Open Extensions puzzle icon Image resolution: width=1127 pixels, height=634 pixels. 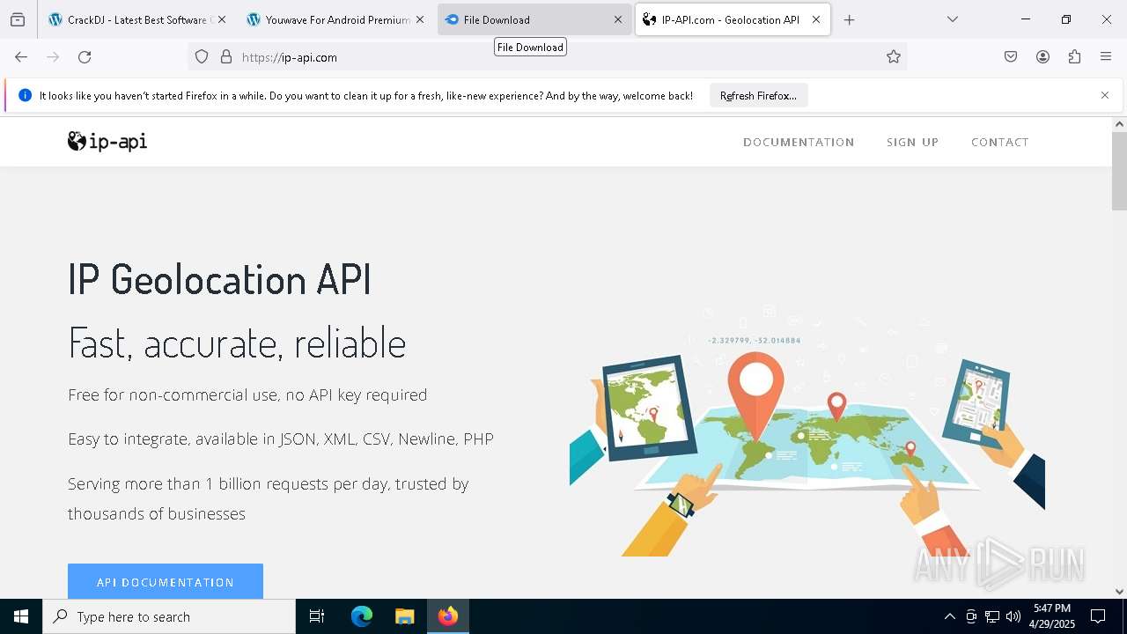tap(1074, 57)
